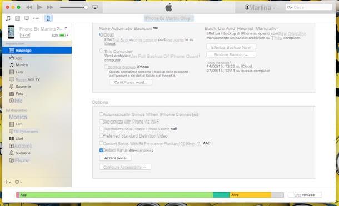Toggle sync with iPhone via Wi-Fi checkbox
The width and height of the screenshot is (339, 206).
[101, 122]
